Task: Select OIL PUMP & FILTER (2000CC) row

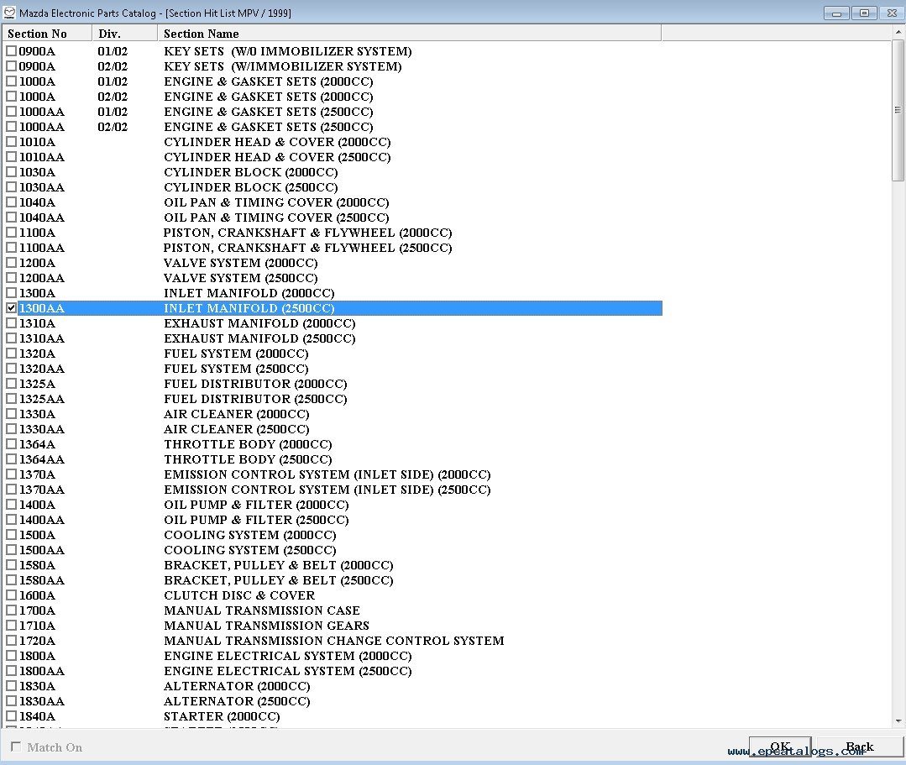Action: (x=333, y=505)
